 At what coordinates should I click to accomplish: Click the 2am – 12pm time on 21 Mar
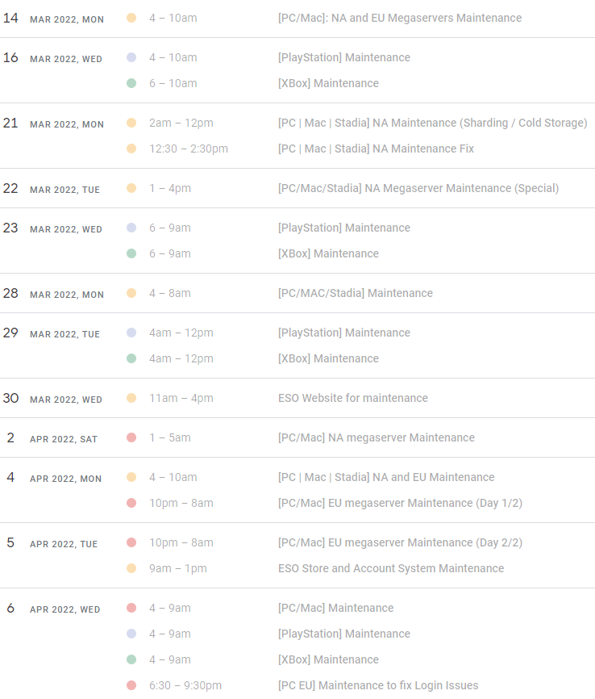pos(181,123)
